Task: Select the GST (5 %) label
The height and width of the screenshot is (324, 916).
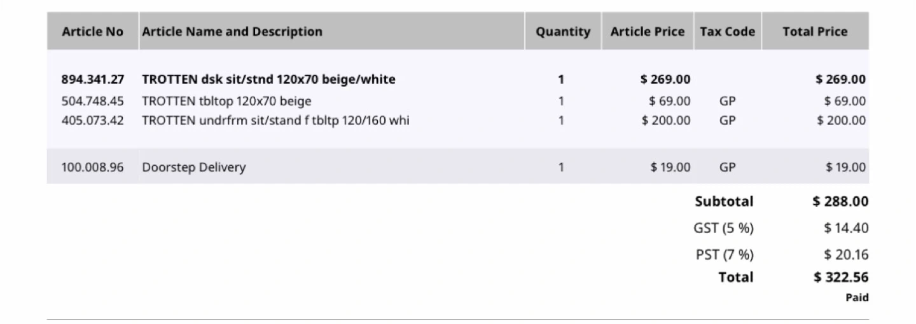Action: 723,228
